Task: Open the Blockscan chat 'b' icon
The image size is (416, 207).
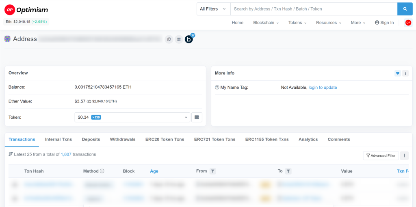Action: (x=189, y=39)
